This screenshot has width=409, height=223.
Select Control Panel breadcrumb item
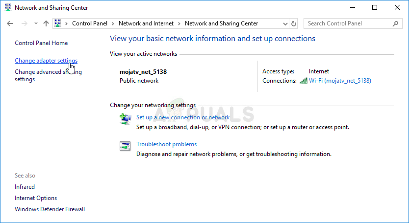(90, 23)
